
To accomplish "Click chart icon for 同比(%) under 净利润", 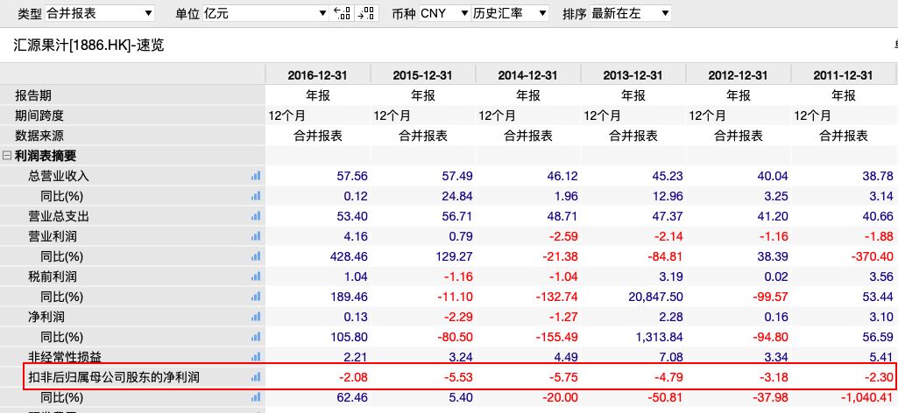I will [256, 337].
